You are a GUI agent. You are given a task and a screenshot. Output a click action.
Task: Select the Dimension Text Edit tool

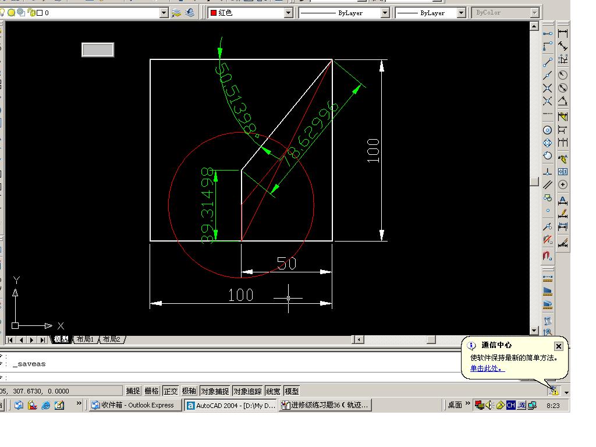[x=563, y=200]
